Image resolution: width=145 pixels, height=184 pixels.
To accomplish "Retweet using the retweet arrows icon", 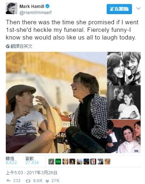I will point(27,181).
